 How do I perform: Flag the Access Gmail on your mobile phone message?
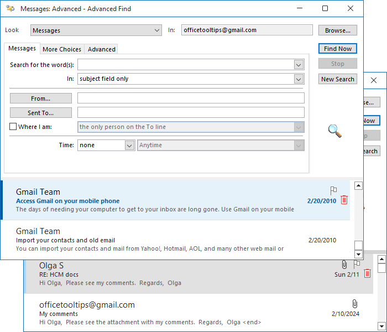[333, 191]
